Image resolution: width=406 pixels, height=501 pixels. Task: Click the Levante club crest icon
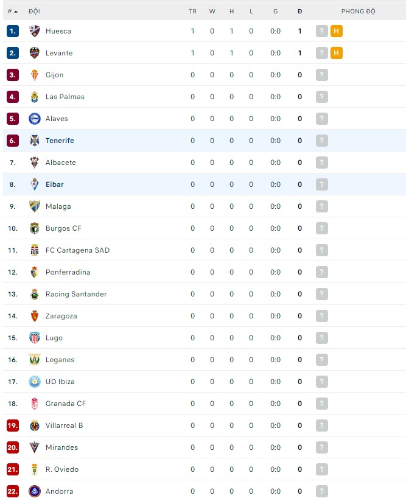35,53
